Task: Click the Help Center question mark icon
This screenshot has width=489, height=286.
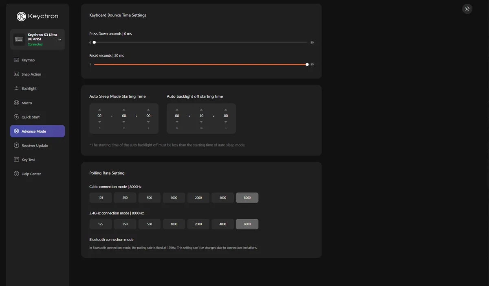Action: [16, 174]
